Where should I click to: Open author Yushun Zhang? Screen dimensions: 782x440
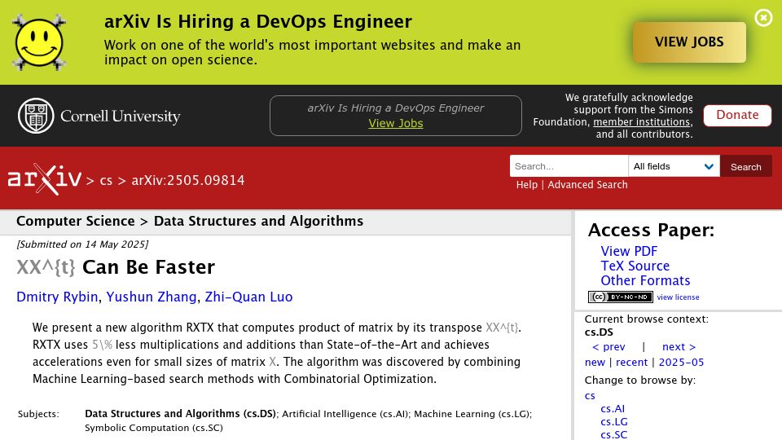(152, 297)
